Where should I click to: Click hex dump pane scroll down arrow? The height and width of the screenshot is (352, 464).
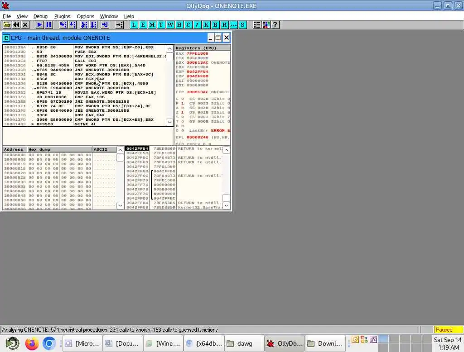[120, 205]
